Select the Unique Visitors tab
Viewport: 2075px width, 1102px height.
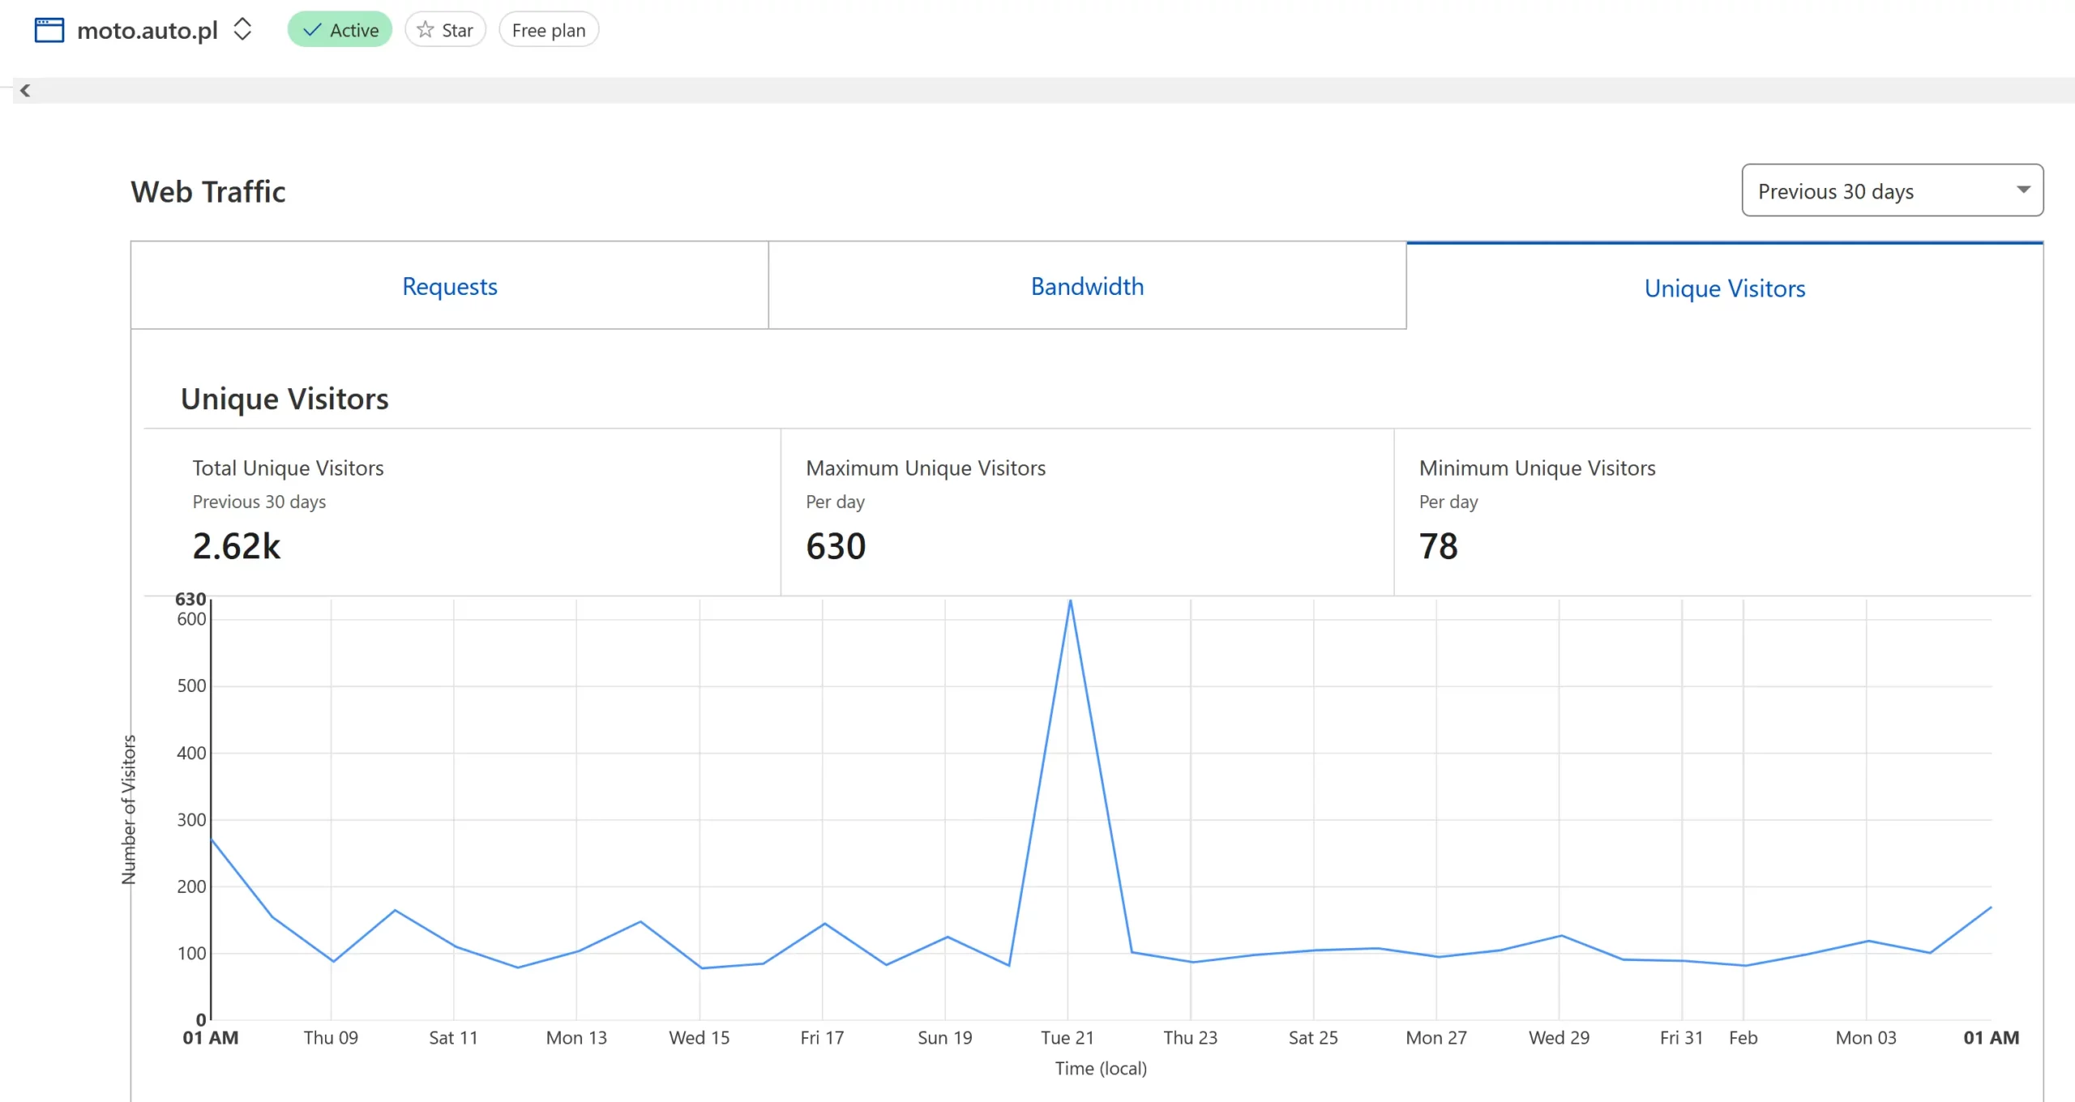pos(1724,288)
